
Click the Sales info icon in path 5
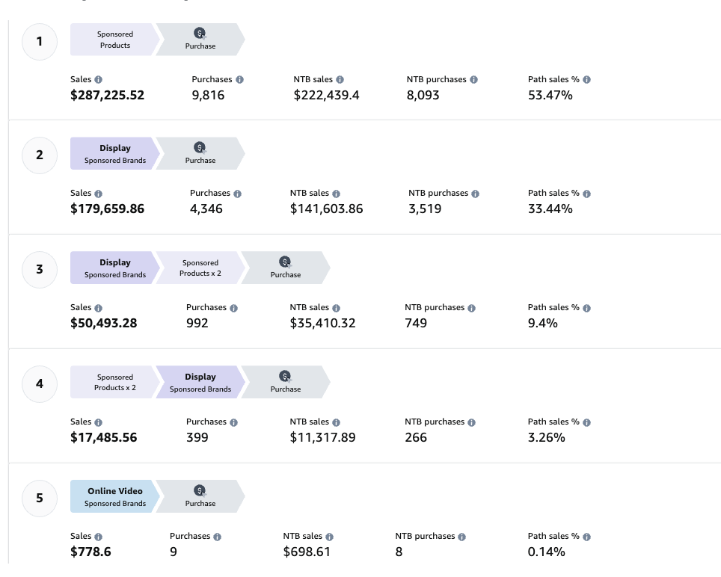point(99,537)
